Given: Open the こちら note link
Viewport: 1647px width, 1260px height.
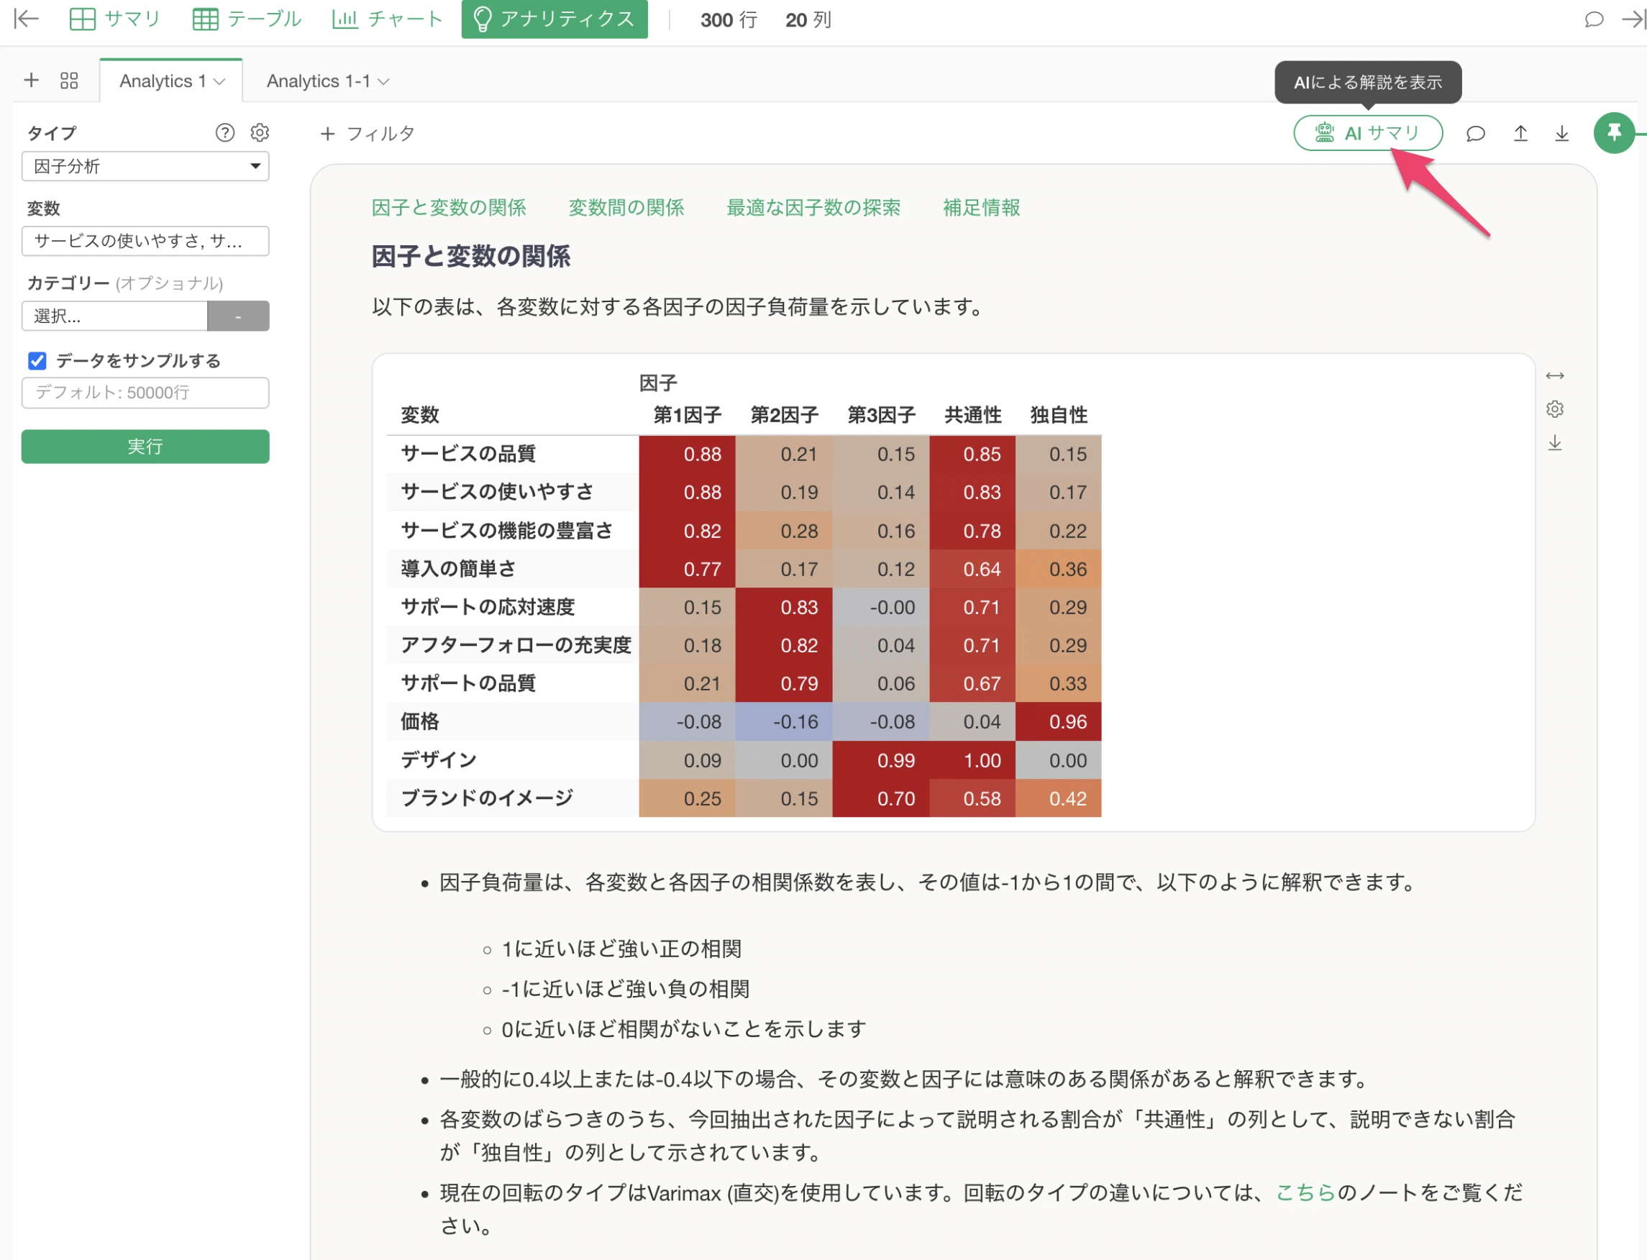Looking at the screenshot, I should tap(1305, 1192).
